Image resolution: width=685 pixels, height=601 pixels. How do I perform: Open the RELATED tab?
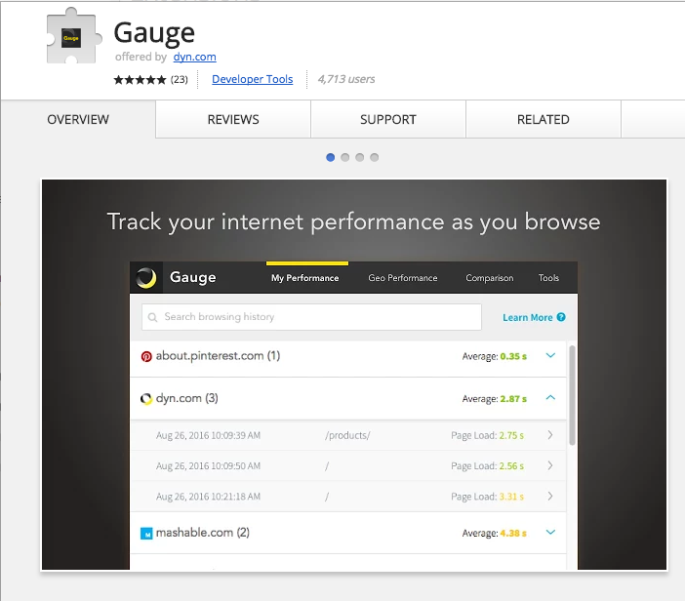(x=543, y=119)
